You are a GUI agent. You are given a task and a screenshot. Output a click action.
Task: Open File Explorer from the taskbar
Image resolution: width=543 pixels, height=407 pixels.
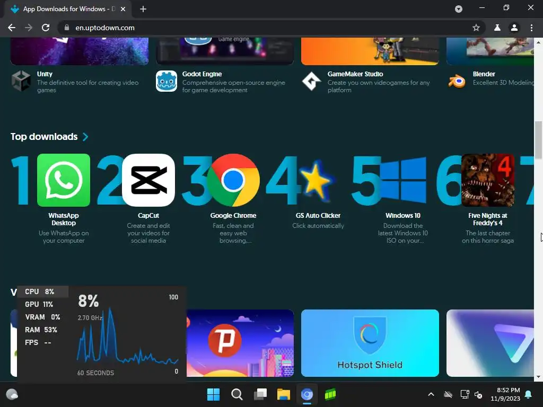[x=284, y=394]
